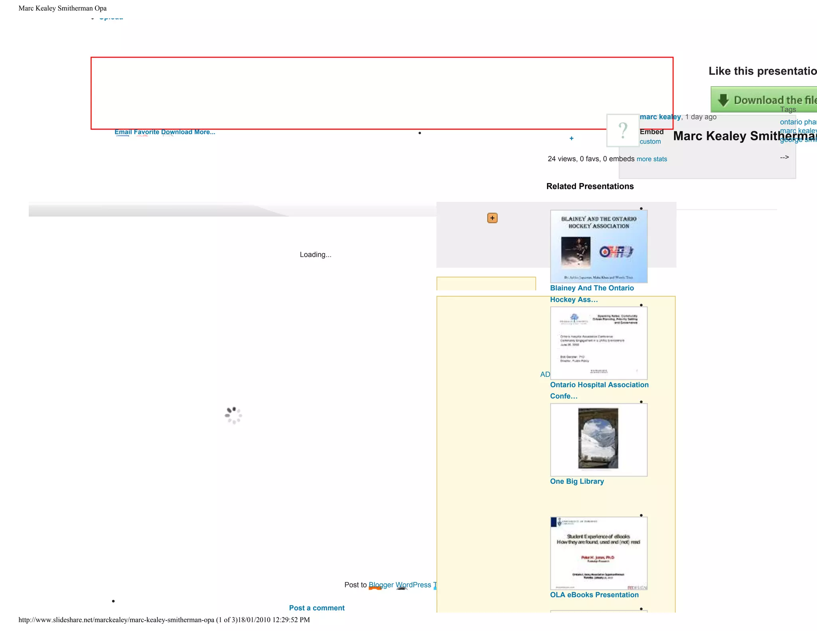Click the orange plus expand icon
The image size is (817, 631).
[492, 218]
